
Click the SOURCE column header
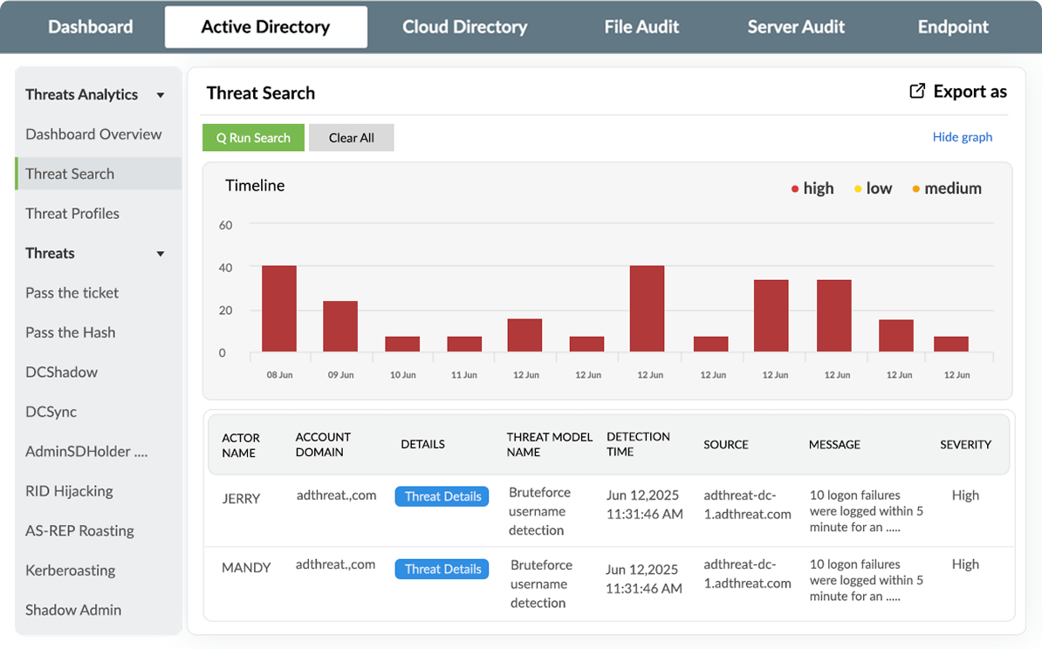coord(726,444)
